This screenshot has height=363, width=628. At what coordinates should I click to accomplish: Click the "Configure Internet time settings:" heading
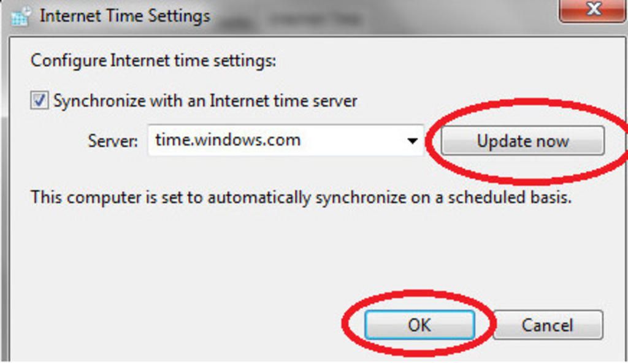(x=153, y=61)
